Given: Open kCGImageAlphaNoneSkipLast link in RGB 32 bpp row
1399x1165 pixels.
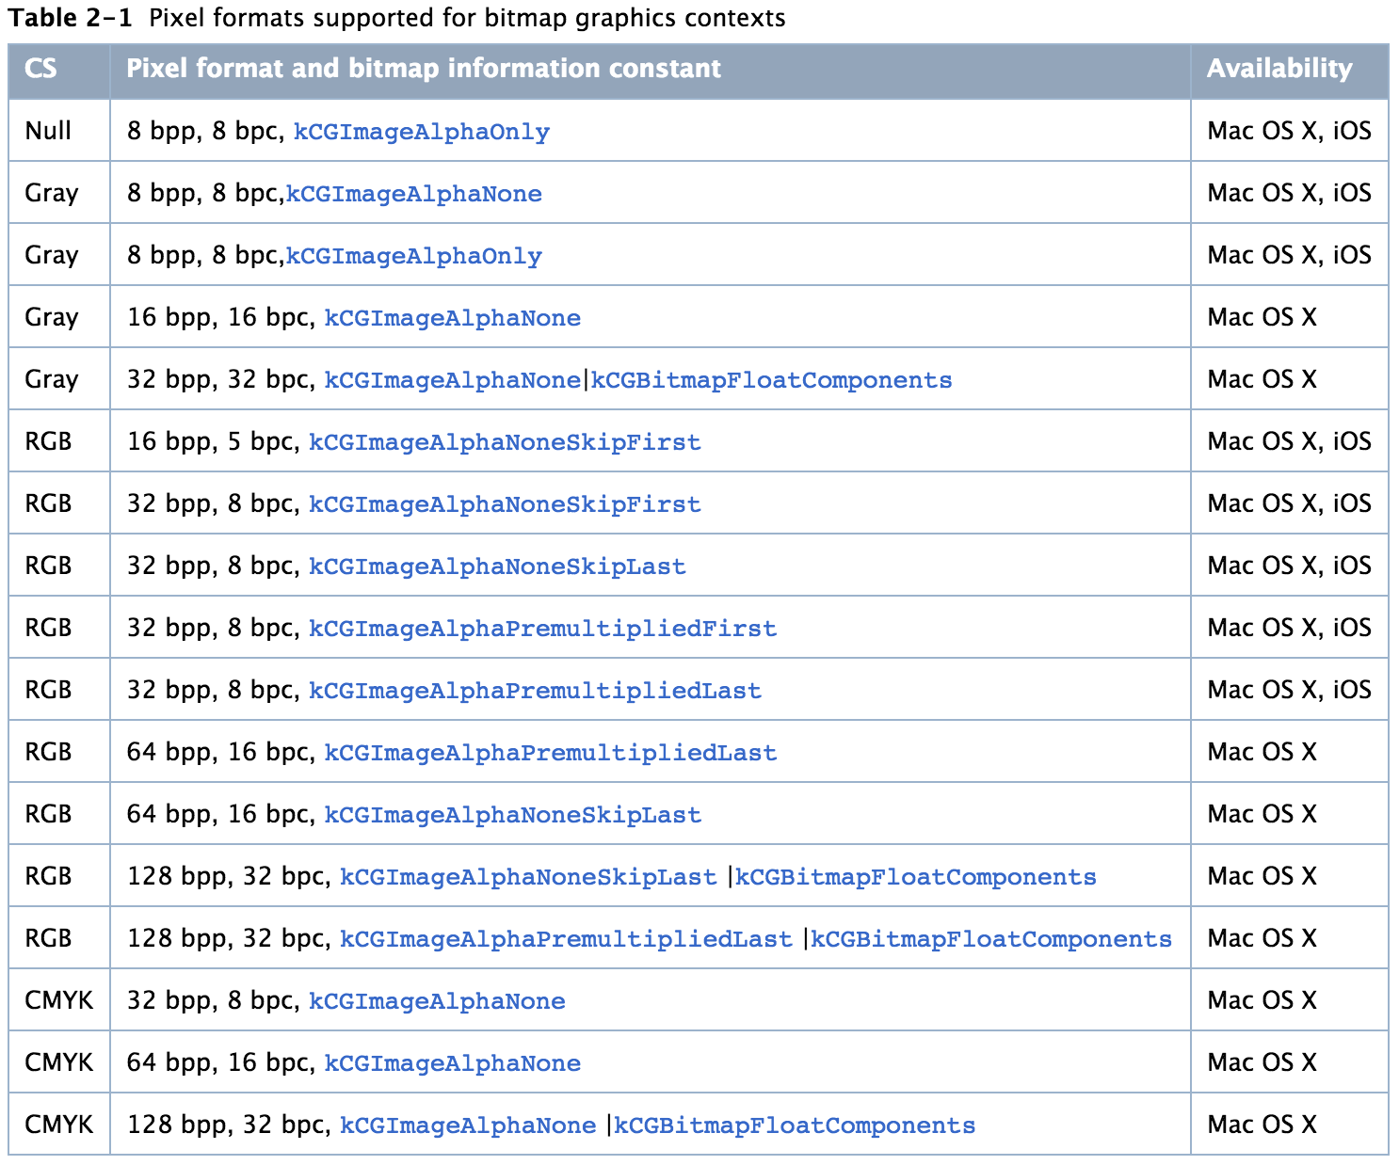Looking at the screenshot, I should point(498,567).
